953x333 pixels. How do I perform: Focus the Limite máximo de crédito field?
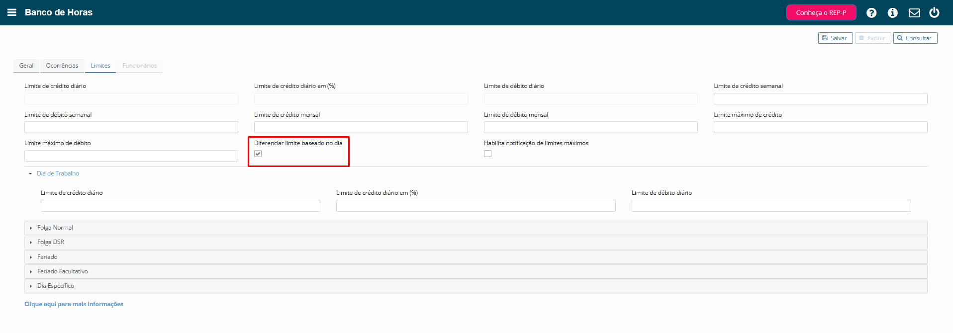click(x=821, y=127)
